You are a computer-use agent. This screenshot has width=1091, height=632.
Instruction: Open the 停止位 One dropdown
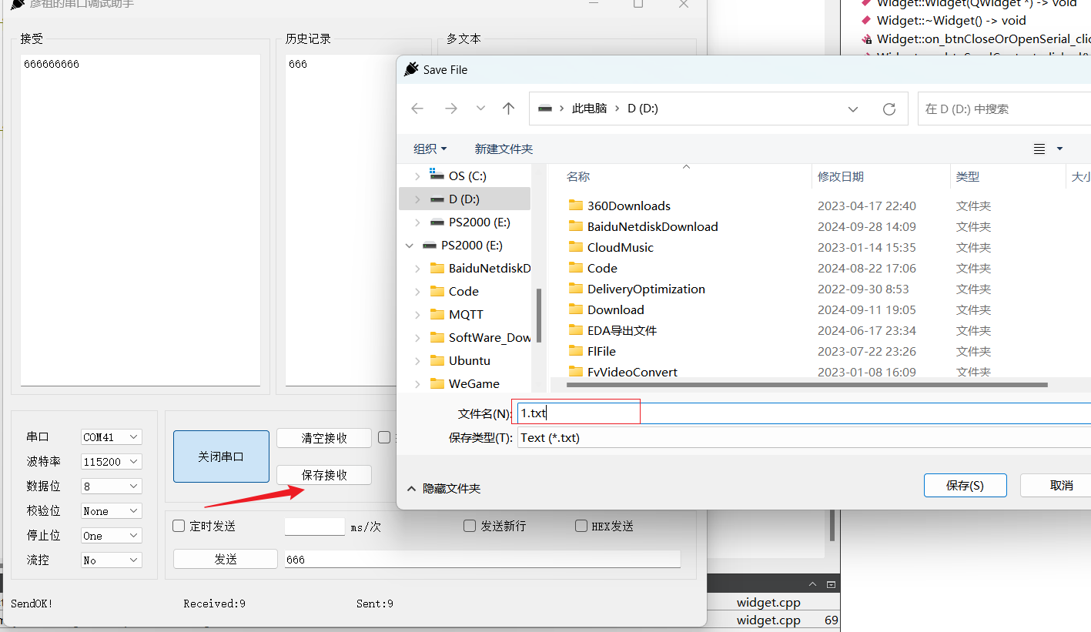tap(112, 536)
